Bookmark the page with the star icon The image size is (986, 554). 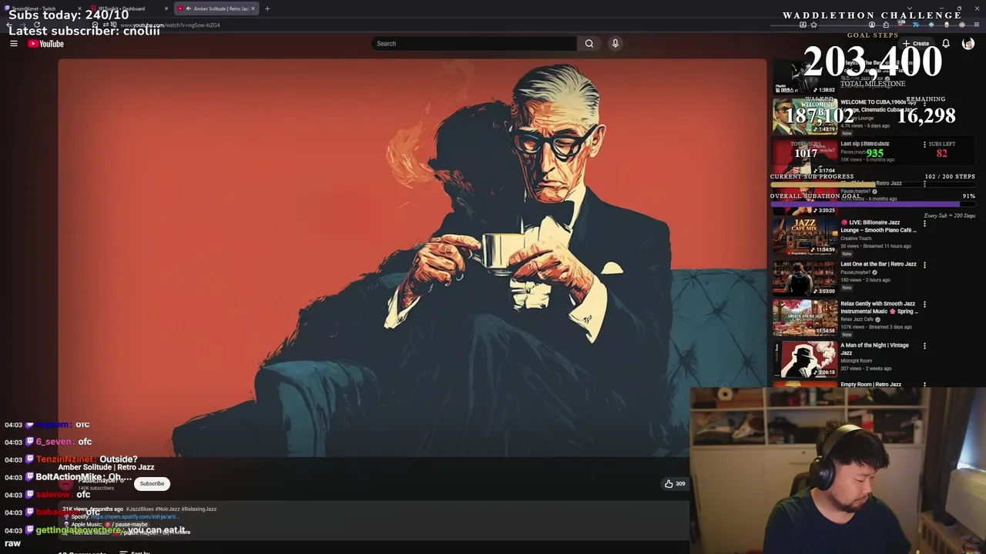pos(813,25)
